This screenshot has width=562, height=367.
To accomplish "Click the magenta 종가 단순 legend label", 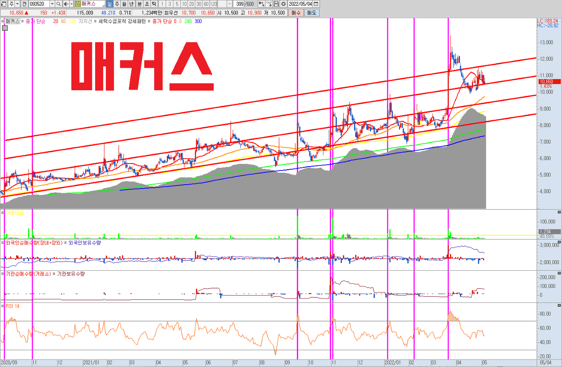I will click(x=36, y=21).
